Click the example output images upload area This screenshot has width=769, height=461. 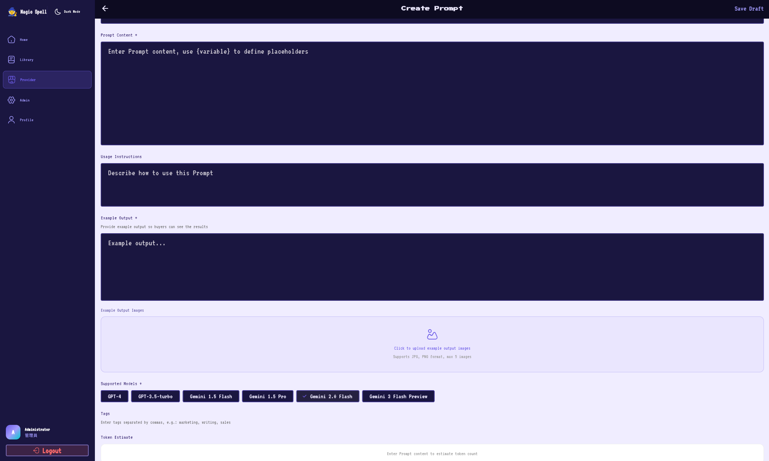(432, 344)
